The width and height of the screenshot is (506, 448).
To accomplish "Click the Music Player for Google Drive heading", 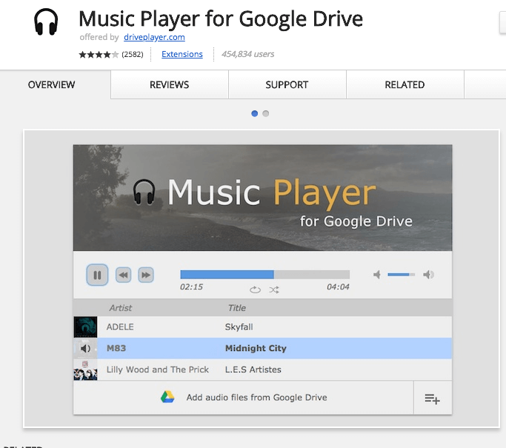I will pos(221,19).
